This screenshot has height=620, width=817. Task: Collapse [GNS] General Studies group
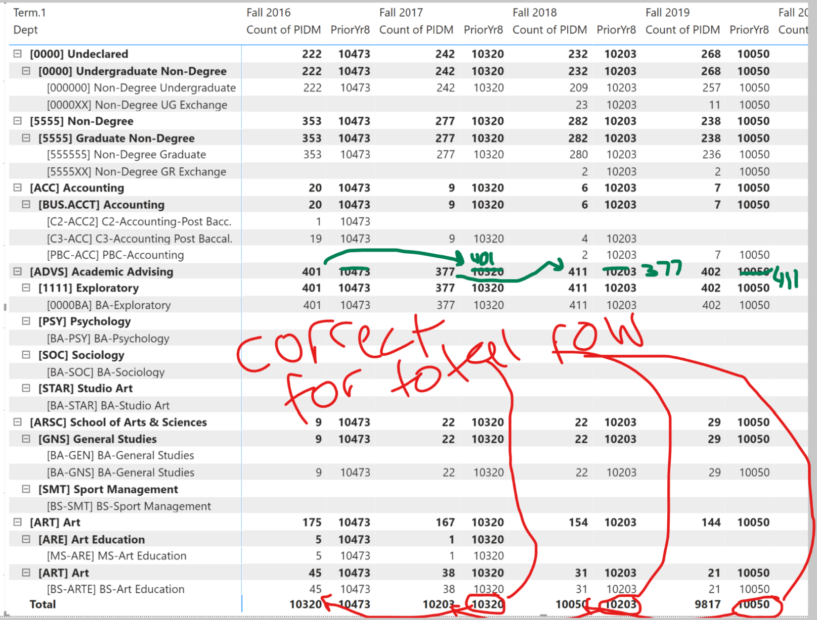tap(26, 439)
